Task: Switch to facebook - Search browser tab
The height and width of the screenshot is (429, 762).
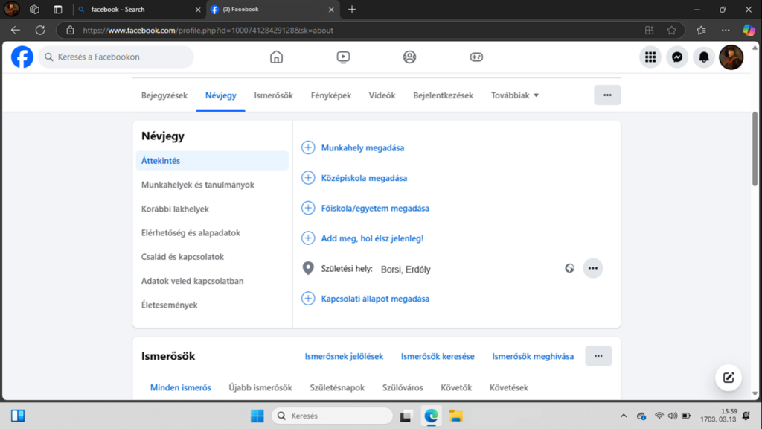Action: [x=138, y=9]
